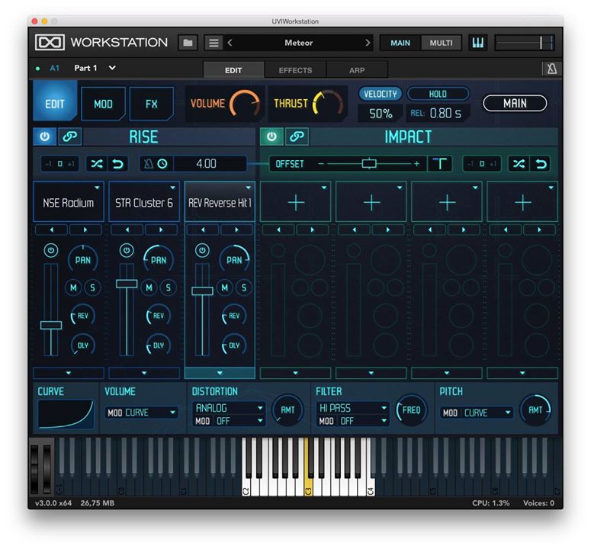This screenshot has width=591, height=549.
Task: Mute the NSE Radium layer
Action: 73,288
